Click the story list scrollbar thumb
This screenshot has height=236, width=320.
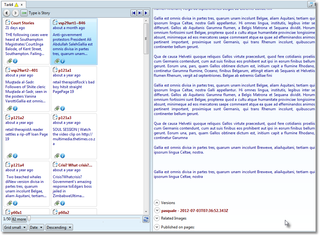pos(146,39)
